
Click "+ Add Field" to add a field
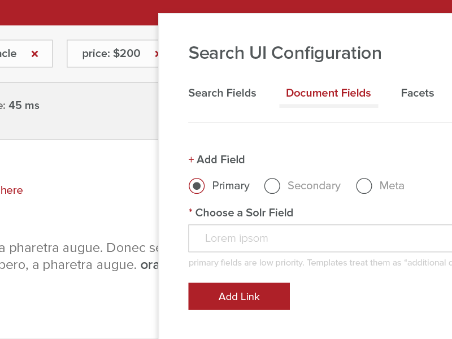click(216, 160)
